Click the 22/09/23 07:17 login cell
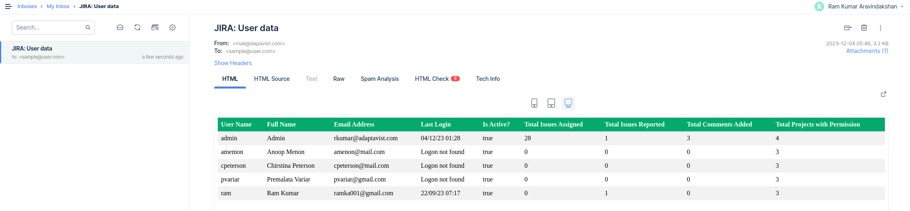Image resolution: width=910 pixels, height=211 pixels. tap(440, 193)
